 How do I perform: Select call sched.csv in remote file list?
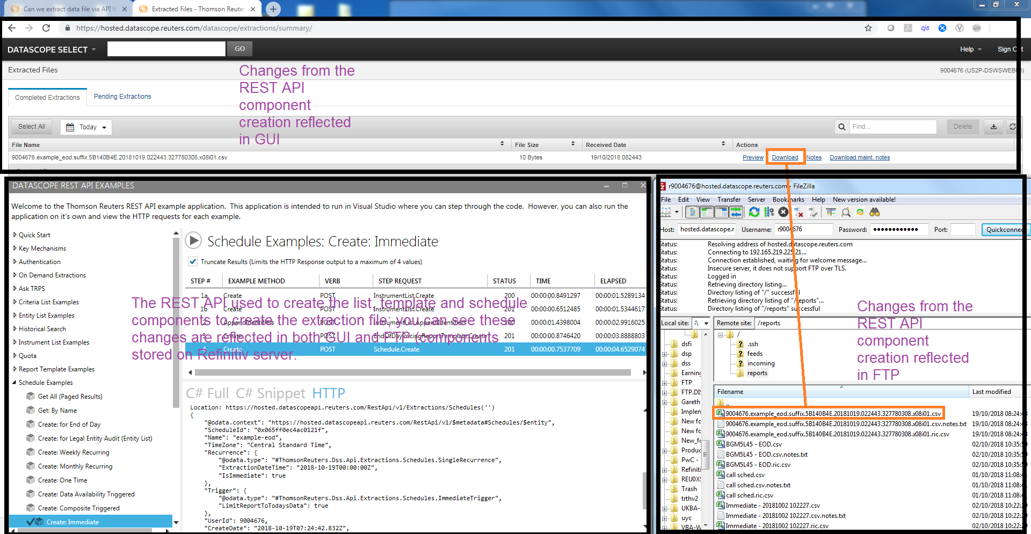pos(745,475)
